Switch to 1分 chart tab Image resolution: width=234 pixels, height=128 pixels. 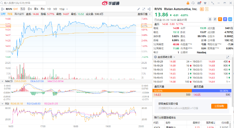coord(49,9)
